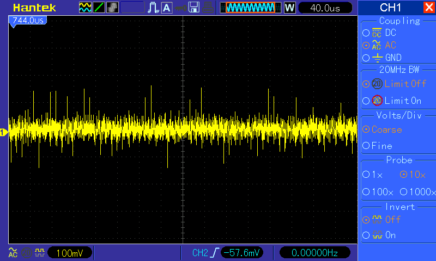436x261 pixels.
Task: Select the 10x probe setting
Action: tap(413, 175)
